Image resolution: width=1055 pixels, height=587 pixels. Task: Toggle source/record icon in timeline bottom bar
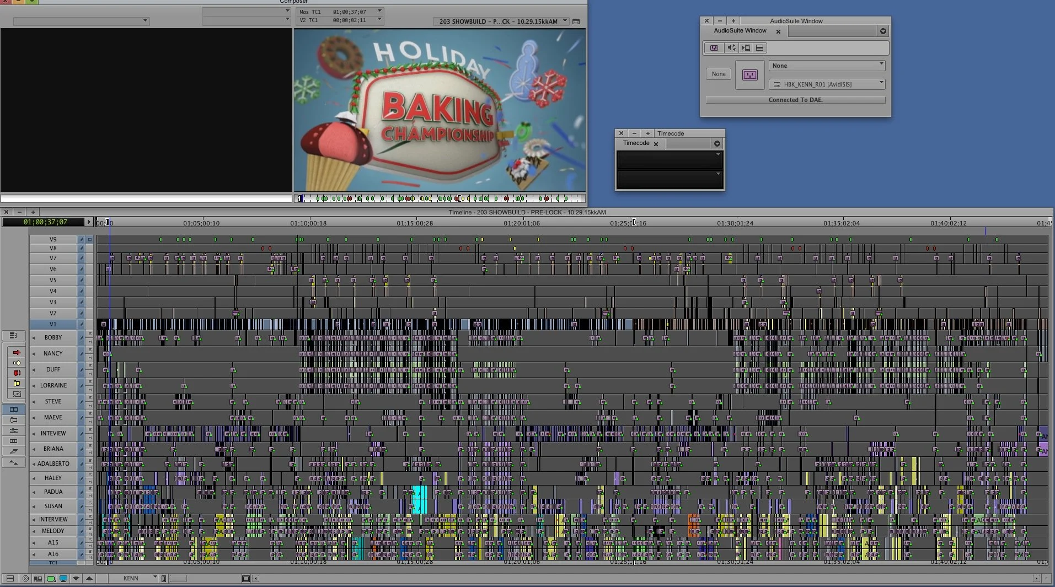[38, 578]
